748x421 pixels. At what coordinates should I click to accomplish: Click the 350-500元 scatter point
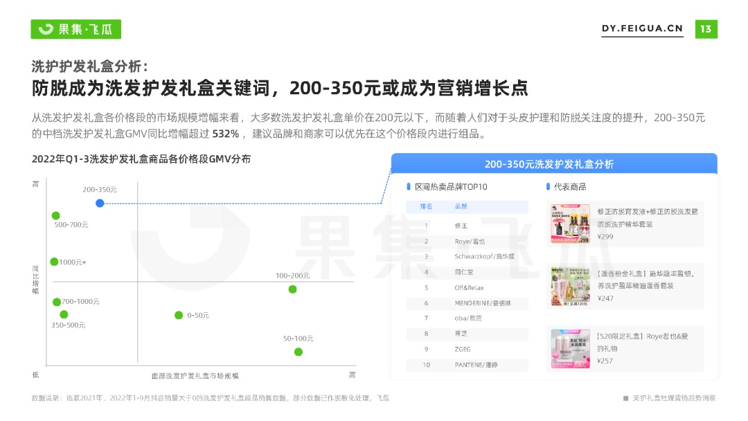tap(64, 314)
